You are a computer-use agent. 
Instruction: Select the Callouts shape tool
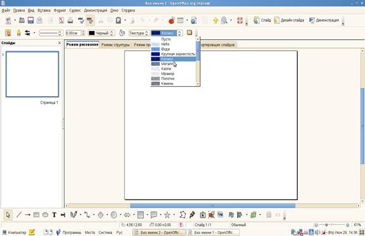[153, 214]
